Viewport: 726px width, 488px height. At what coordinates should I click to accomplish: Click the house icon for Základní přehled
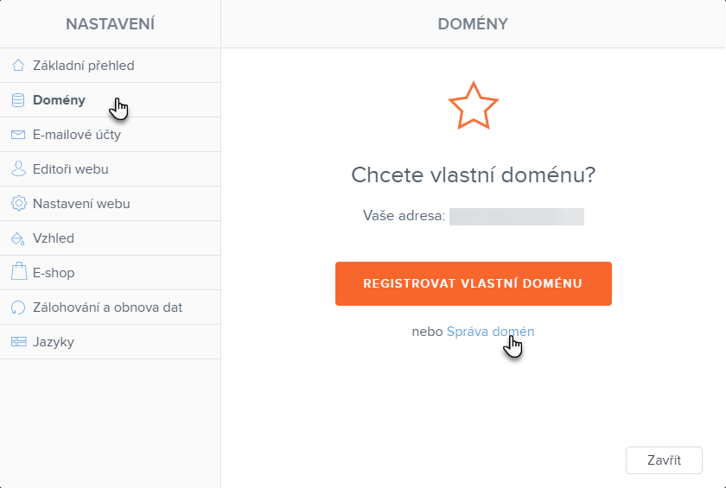18,66
